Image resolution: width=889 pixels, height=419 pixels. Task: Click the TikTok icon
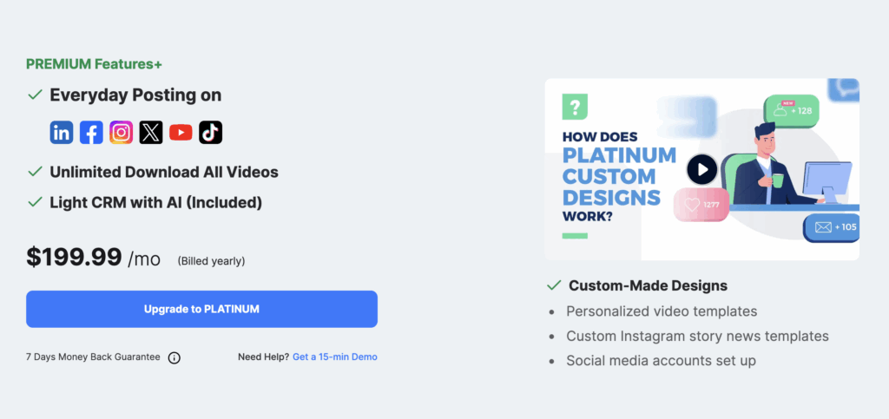click(210, 133)
